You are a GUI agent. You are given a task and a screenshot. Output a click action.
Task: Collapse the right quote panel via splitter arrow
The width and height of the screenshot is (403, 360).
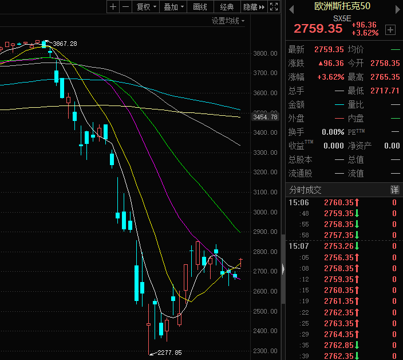point(283,271)
